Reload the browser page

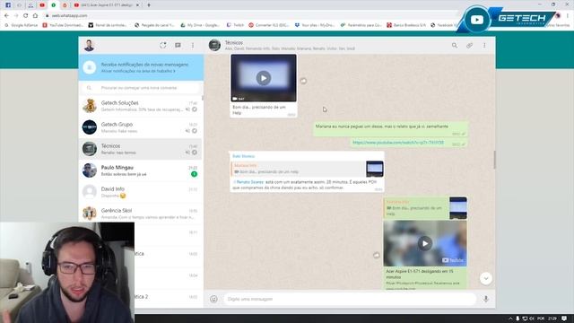click(x=26, y=16)
